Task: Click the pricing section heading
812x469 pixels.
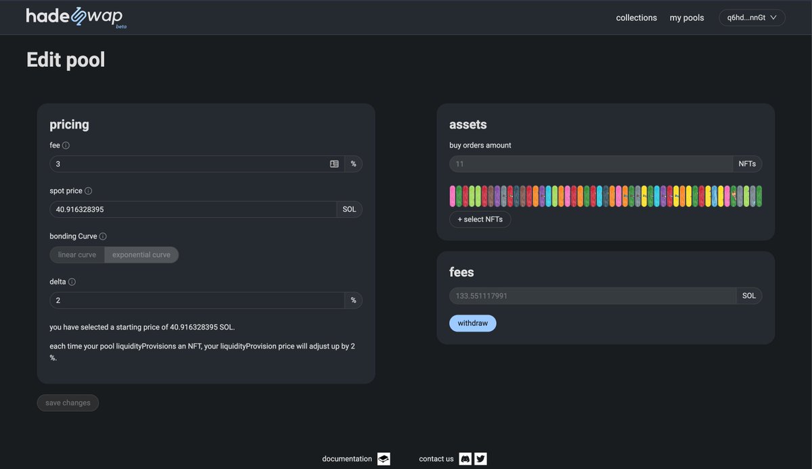Action: coord(69,125)
